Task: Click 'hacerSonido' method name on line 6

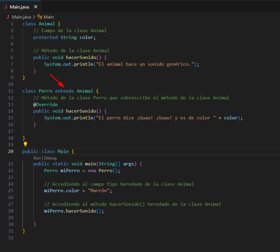Action: (81, 57)
